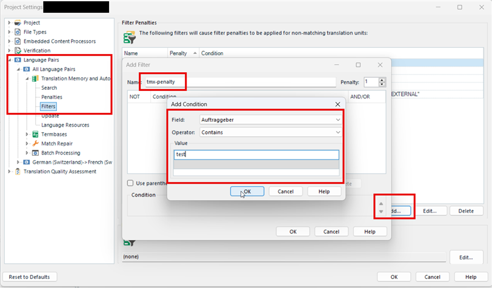Select the Filters tree item
Image resolution: width=492 pixels, height=288 pixels.
48,107
